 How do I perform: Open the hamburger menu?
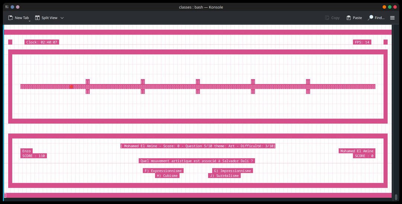coord(392,18)
